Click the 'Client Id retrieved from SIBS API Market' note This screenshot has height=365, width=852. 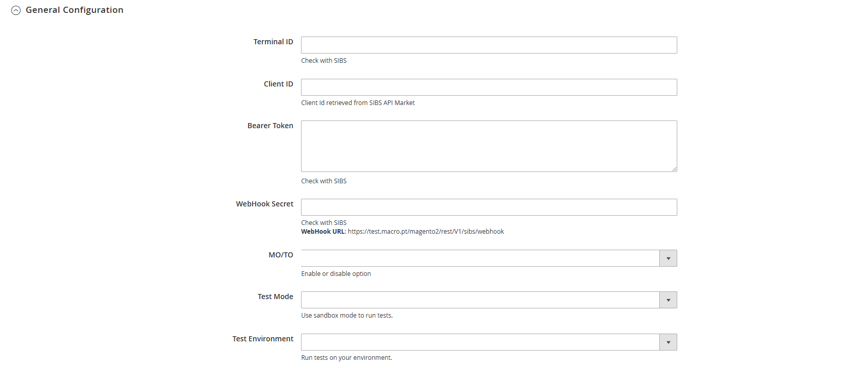358,103
